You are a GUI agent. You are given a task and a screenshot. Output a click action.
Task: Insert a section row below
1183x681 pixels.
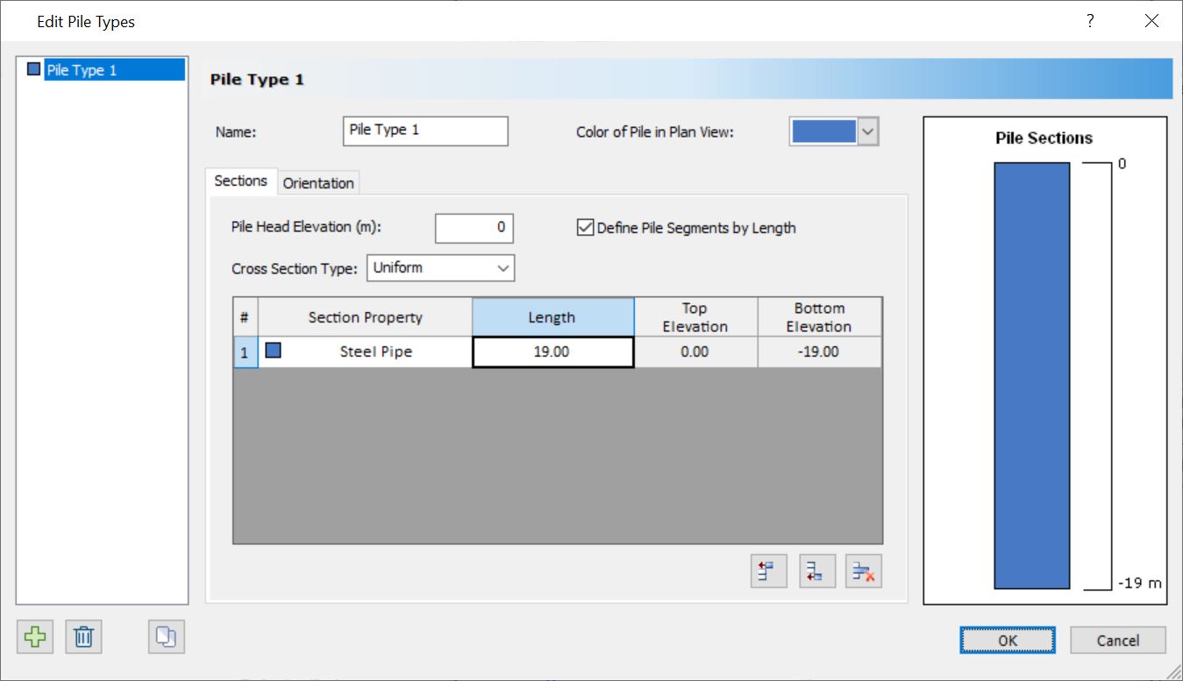816,571
